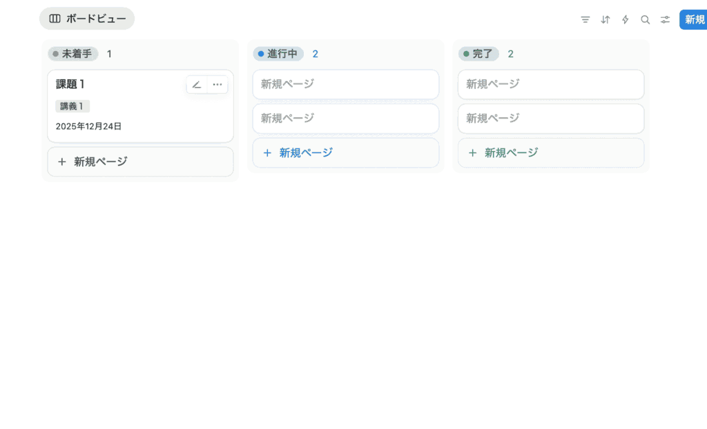Click the 未着手 status label
The height and width of the screenshot is (429, 707).
tap(73, 54)
